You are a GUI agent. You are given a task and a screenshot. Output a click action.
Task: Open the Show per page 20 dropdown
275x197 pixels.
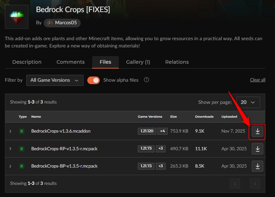point(248,102)
